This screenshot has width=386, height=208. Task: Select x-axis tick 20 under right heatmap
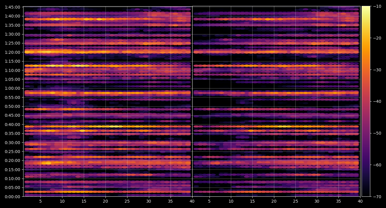coord(274,201)
